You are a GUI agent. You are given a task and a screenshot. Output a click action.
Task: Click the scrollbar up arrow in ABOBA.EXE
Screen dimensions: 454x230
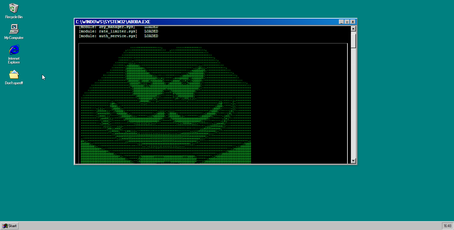tap(353, 29)
